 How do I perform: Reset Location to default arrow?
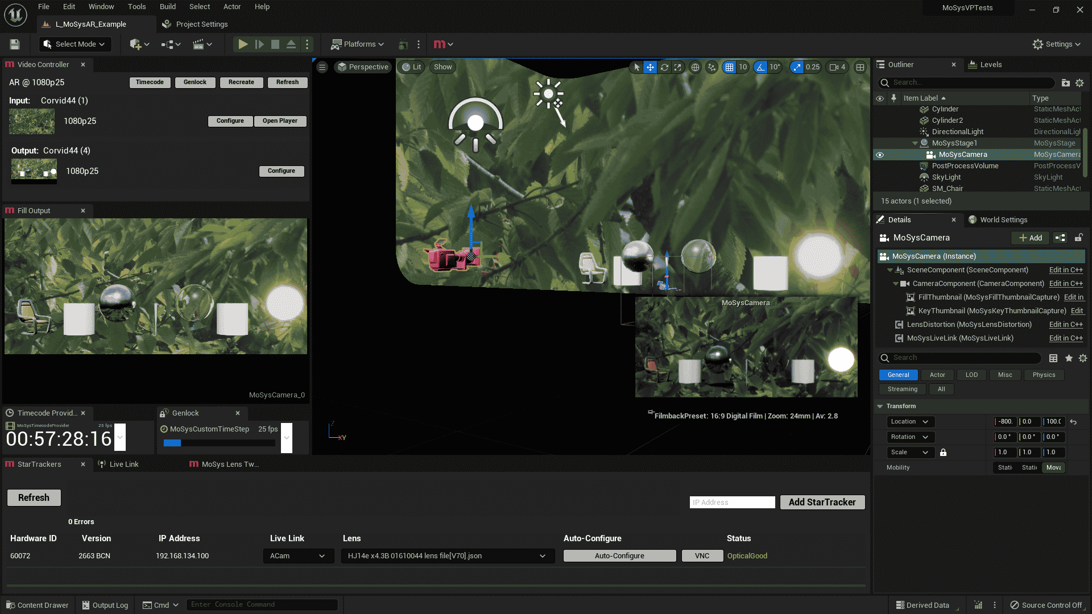point(1073,422)
